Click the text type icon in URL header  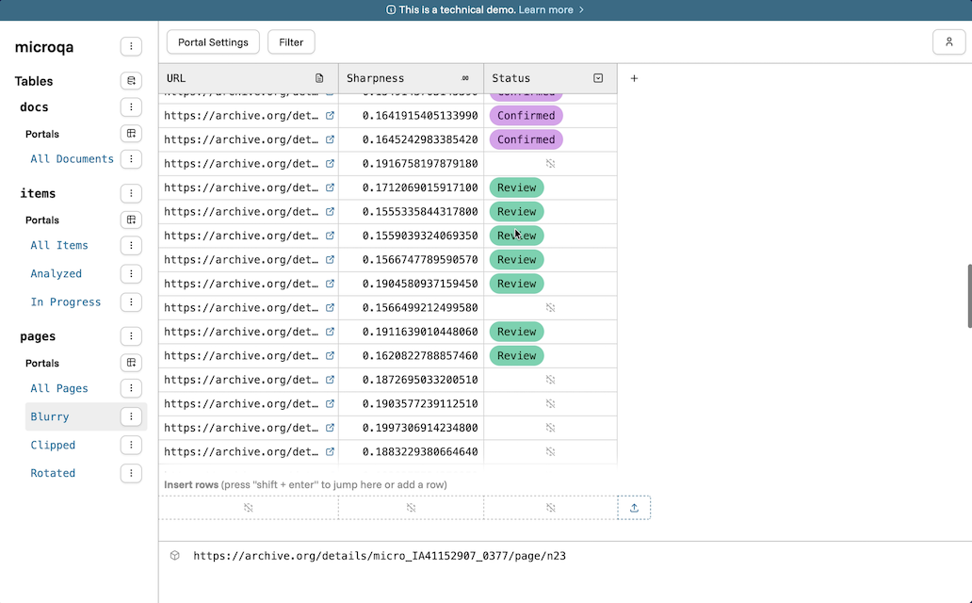[x=319, y=78]
